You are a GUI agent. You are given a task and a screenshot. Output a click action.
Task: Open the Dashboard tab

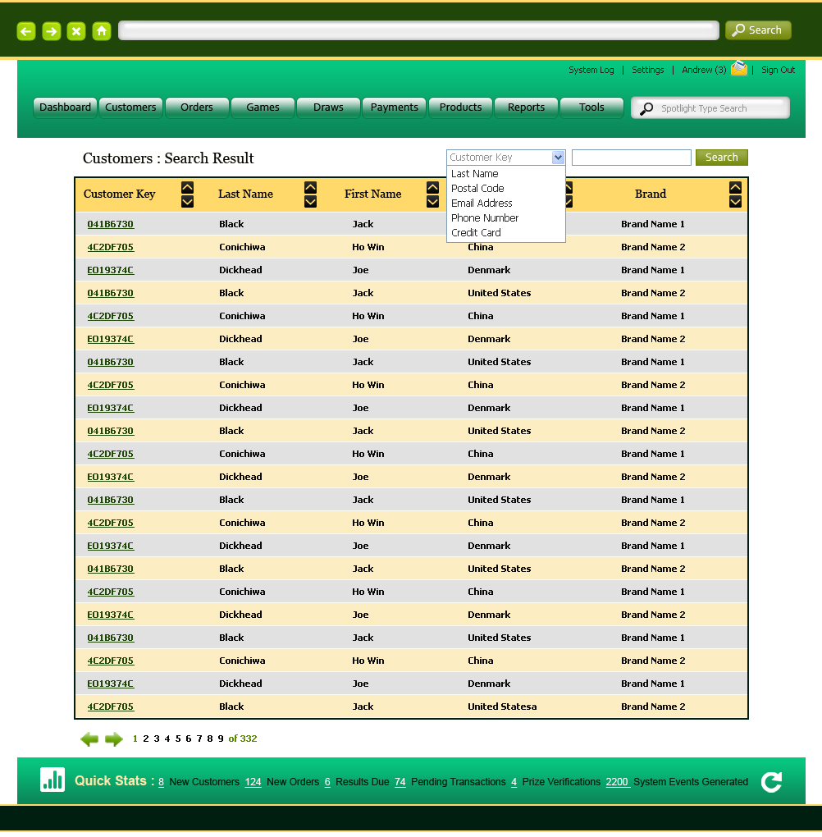click(x=65, y=107)
